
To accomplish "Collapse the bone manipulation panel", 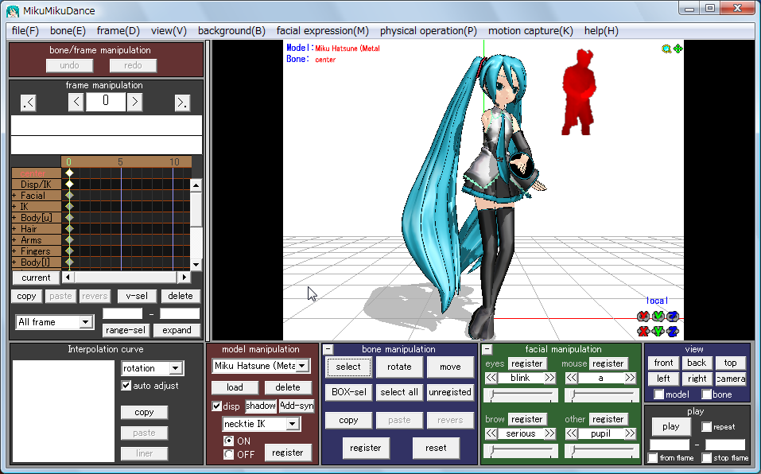I will [328, 349].
